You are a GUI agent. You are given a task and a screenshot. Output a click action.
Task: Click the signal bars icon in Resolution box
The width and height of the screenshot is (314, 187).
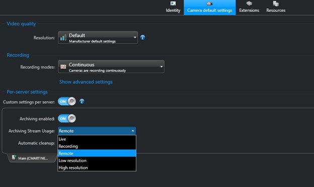click(63, 38)
